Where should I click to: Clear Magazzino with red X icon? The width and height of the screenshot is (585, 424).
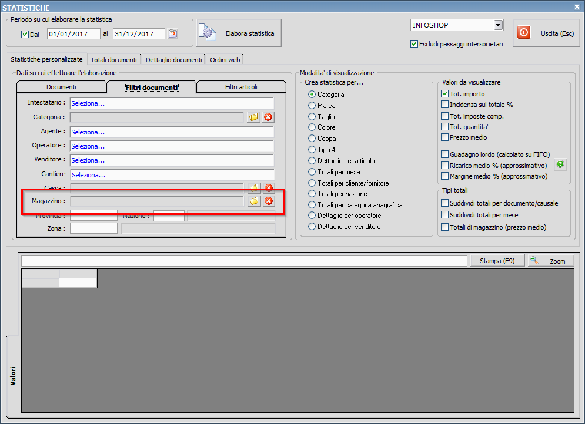point(269,201)
